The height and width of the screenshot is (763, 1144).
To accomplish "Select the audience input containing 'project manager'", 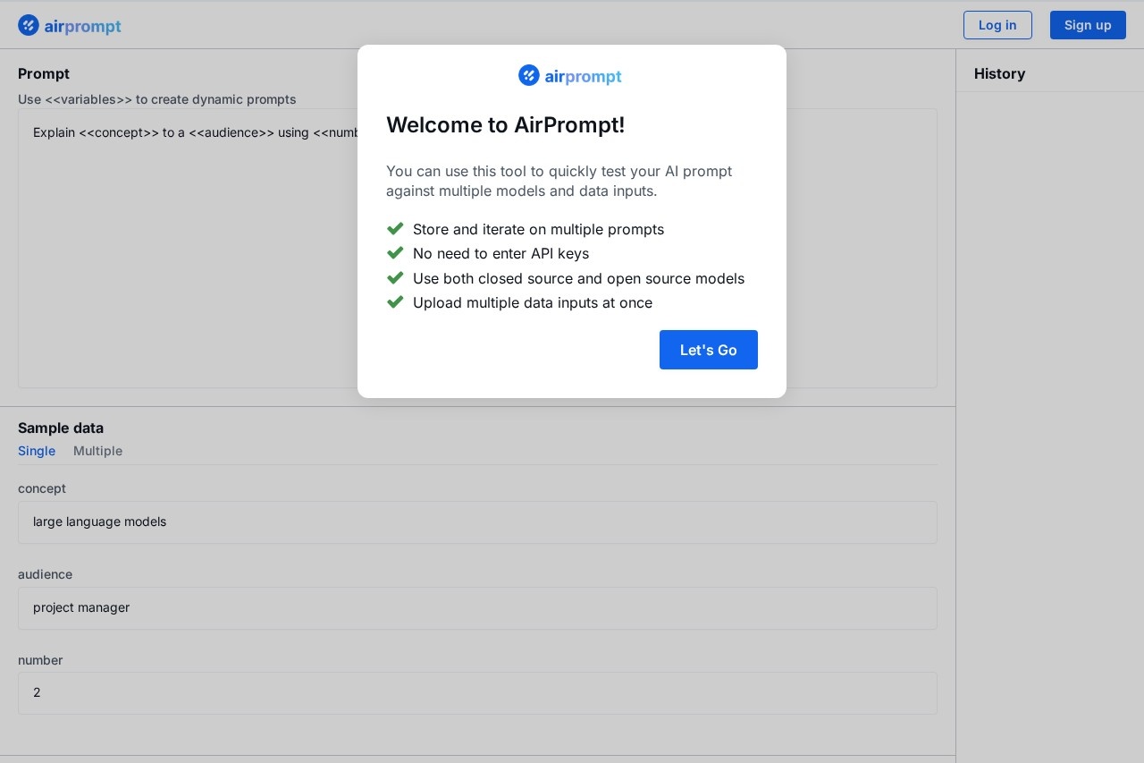I will pos(477,608).
